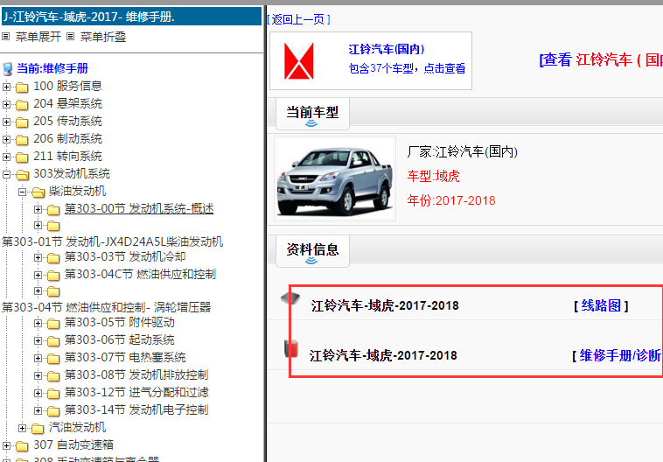Click the red book icon beside 维修手册 row

tap(291, 348)
